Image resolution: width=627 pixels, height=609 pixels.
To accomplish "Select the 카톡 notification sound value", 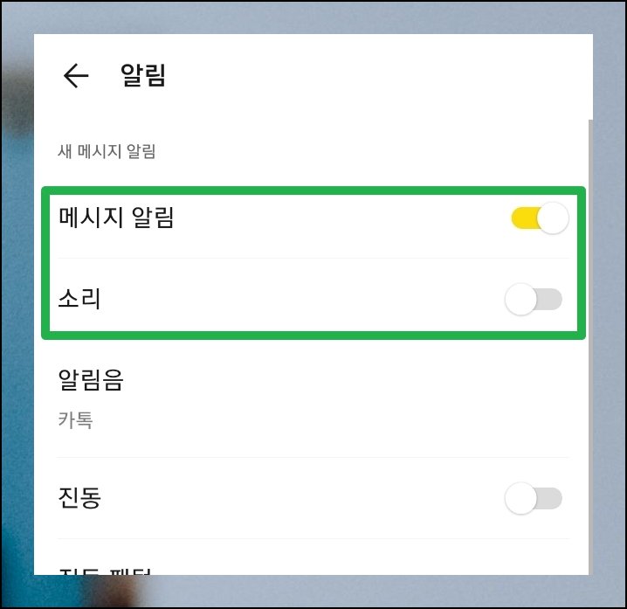I will pos(75,420).
